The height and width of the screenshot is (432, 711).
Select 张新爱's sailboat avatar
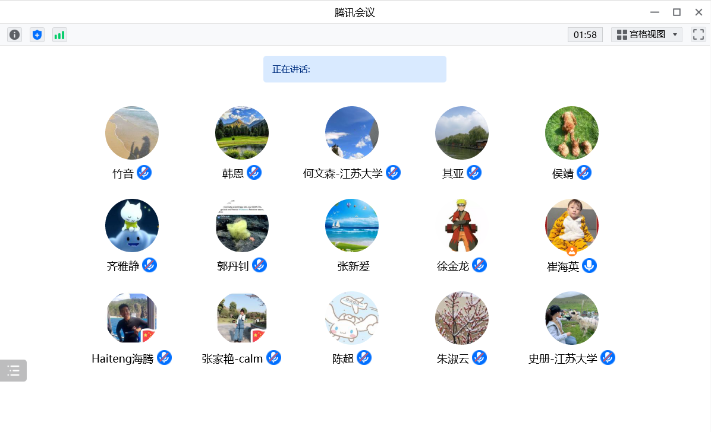pos(352,225)
